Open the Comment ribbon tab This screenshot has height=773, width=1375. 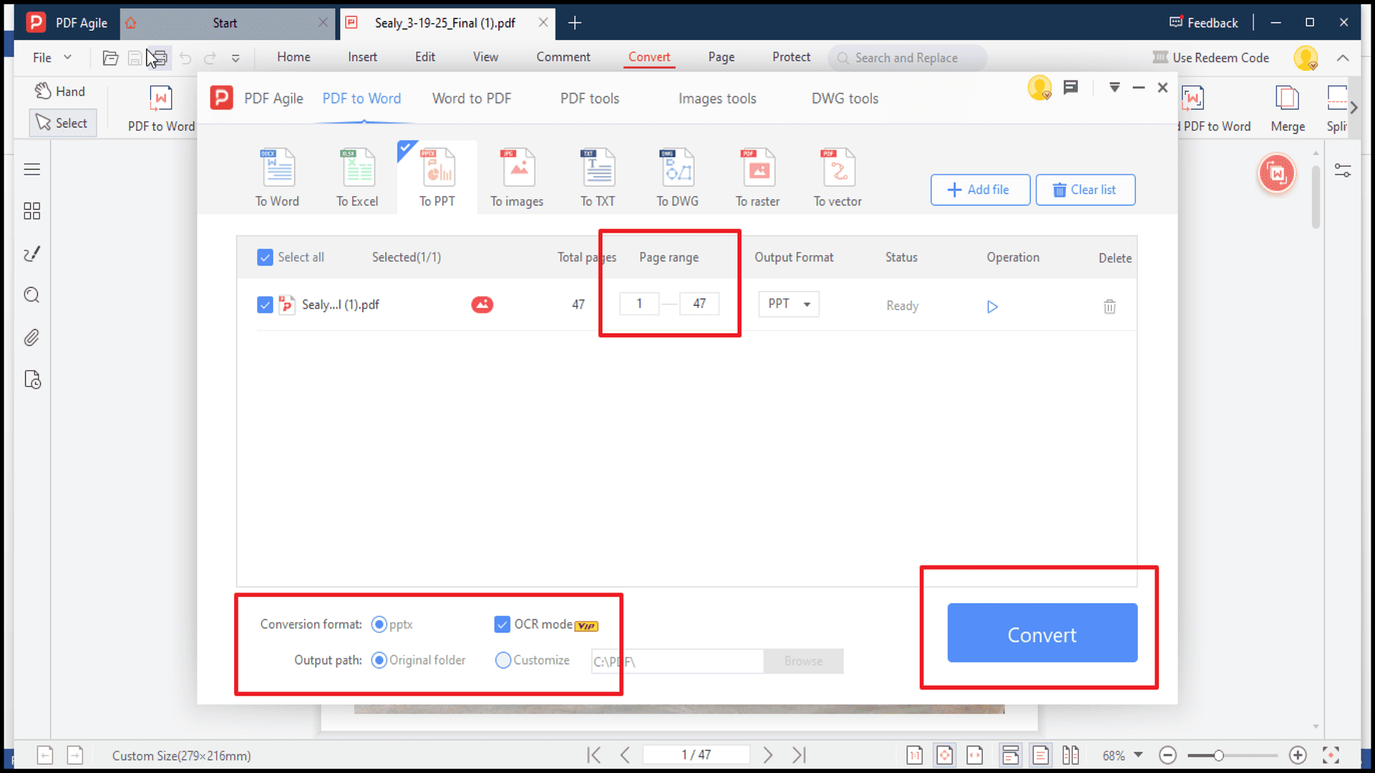(564, 57)
